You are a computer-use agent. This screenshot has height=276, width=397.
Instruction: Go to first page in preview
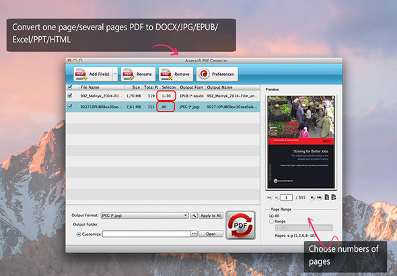(x=269, y=197)
